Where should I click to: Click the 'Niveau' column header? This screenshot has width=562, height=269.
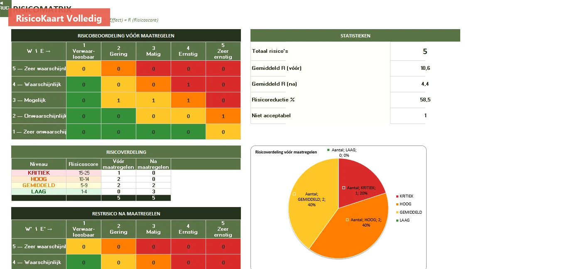point(39,164)
